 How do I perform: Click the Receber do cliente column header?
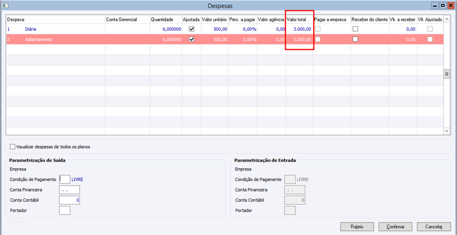coord(370,19)
